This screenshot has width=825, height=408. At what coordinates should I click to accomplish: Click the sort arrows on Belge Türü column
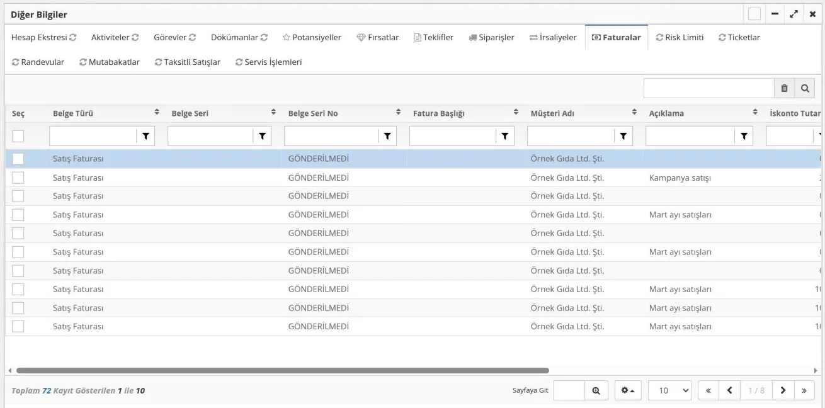pos(157,113)
